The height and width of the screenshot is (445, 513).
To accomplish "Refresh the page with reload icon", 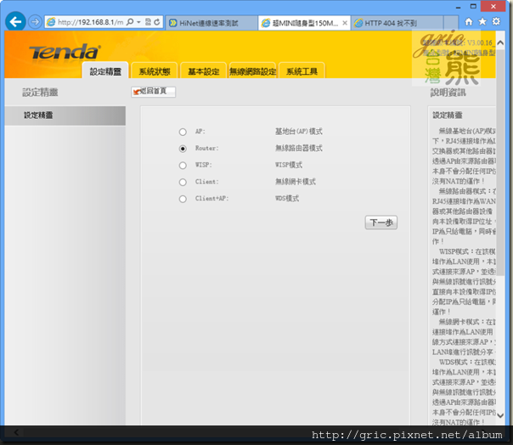I will coord(157,22).
